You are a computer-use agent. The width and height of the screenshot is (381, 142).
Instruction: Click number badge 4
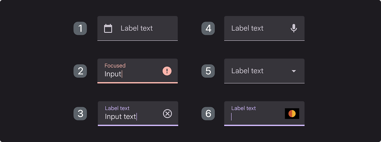pyautogui.click(x=208, y=28)
